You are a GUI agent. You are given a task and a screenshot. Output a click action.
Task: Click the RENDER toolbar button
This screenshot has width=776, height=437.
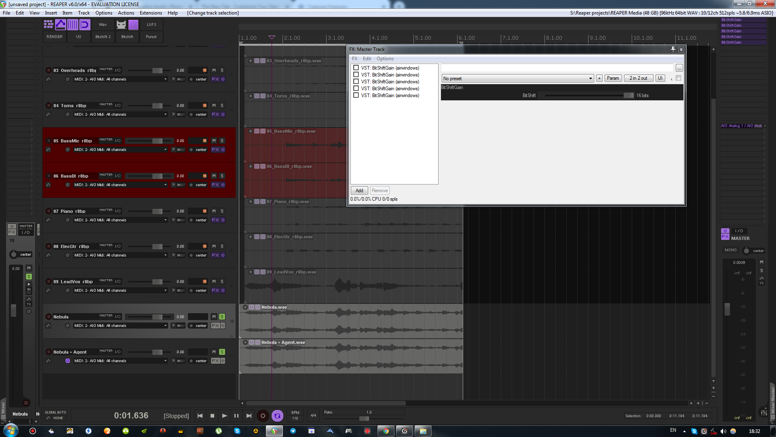(55, 37)
